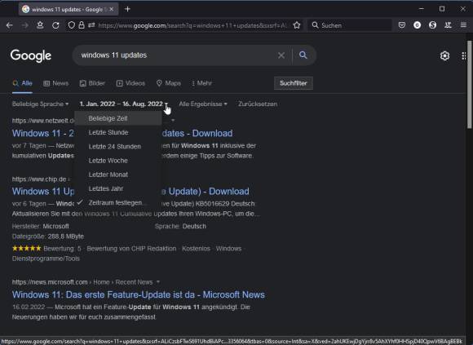This screenshot has width=473, height=345.
Task: Toggle the Suchfilter button
Action: point(294,83)
